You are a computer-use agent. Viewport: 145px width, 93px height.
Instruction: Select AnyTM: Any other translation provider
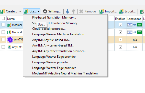(65, 51)
